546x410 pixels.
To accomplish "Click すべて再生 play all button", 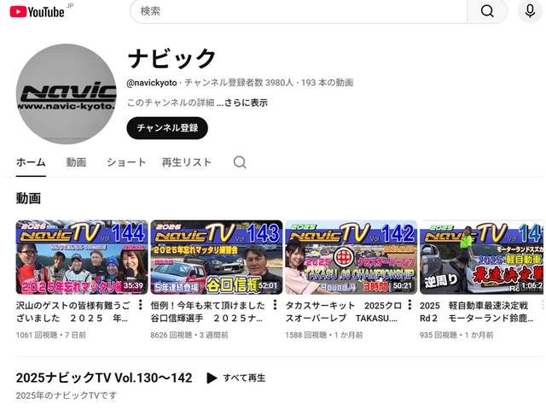I will tap(236, 378).
